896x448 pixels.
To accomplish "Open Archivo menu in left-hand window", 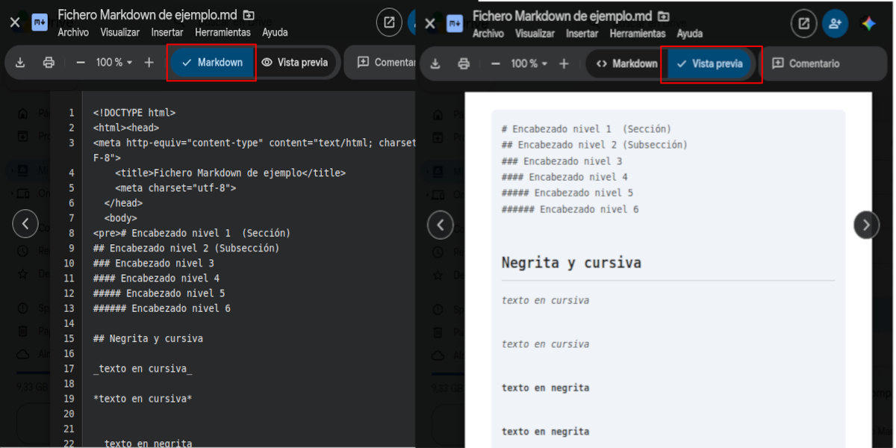I will tap(73, 33).
